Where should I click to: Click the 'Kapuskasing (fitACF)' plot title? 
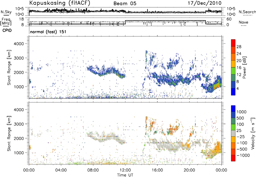click(x=60, y=3)
